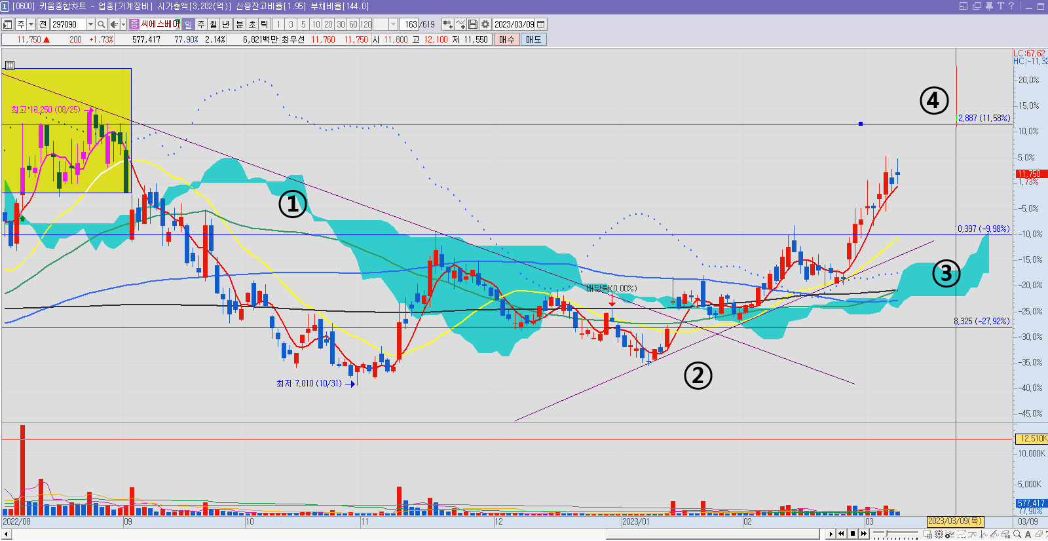Click the chart overlay comparison icon
This screenshot has height=541, width=1048.
[448, 24]
